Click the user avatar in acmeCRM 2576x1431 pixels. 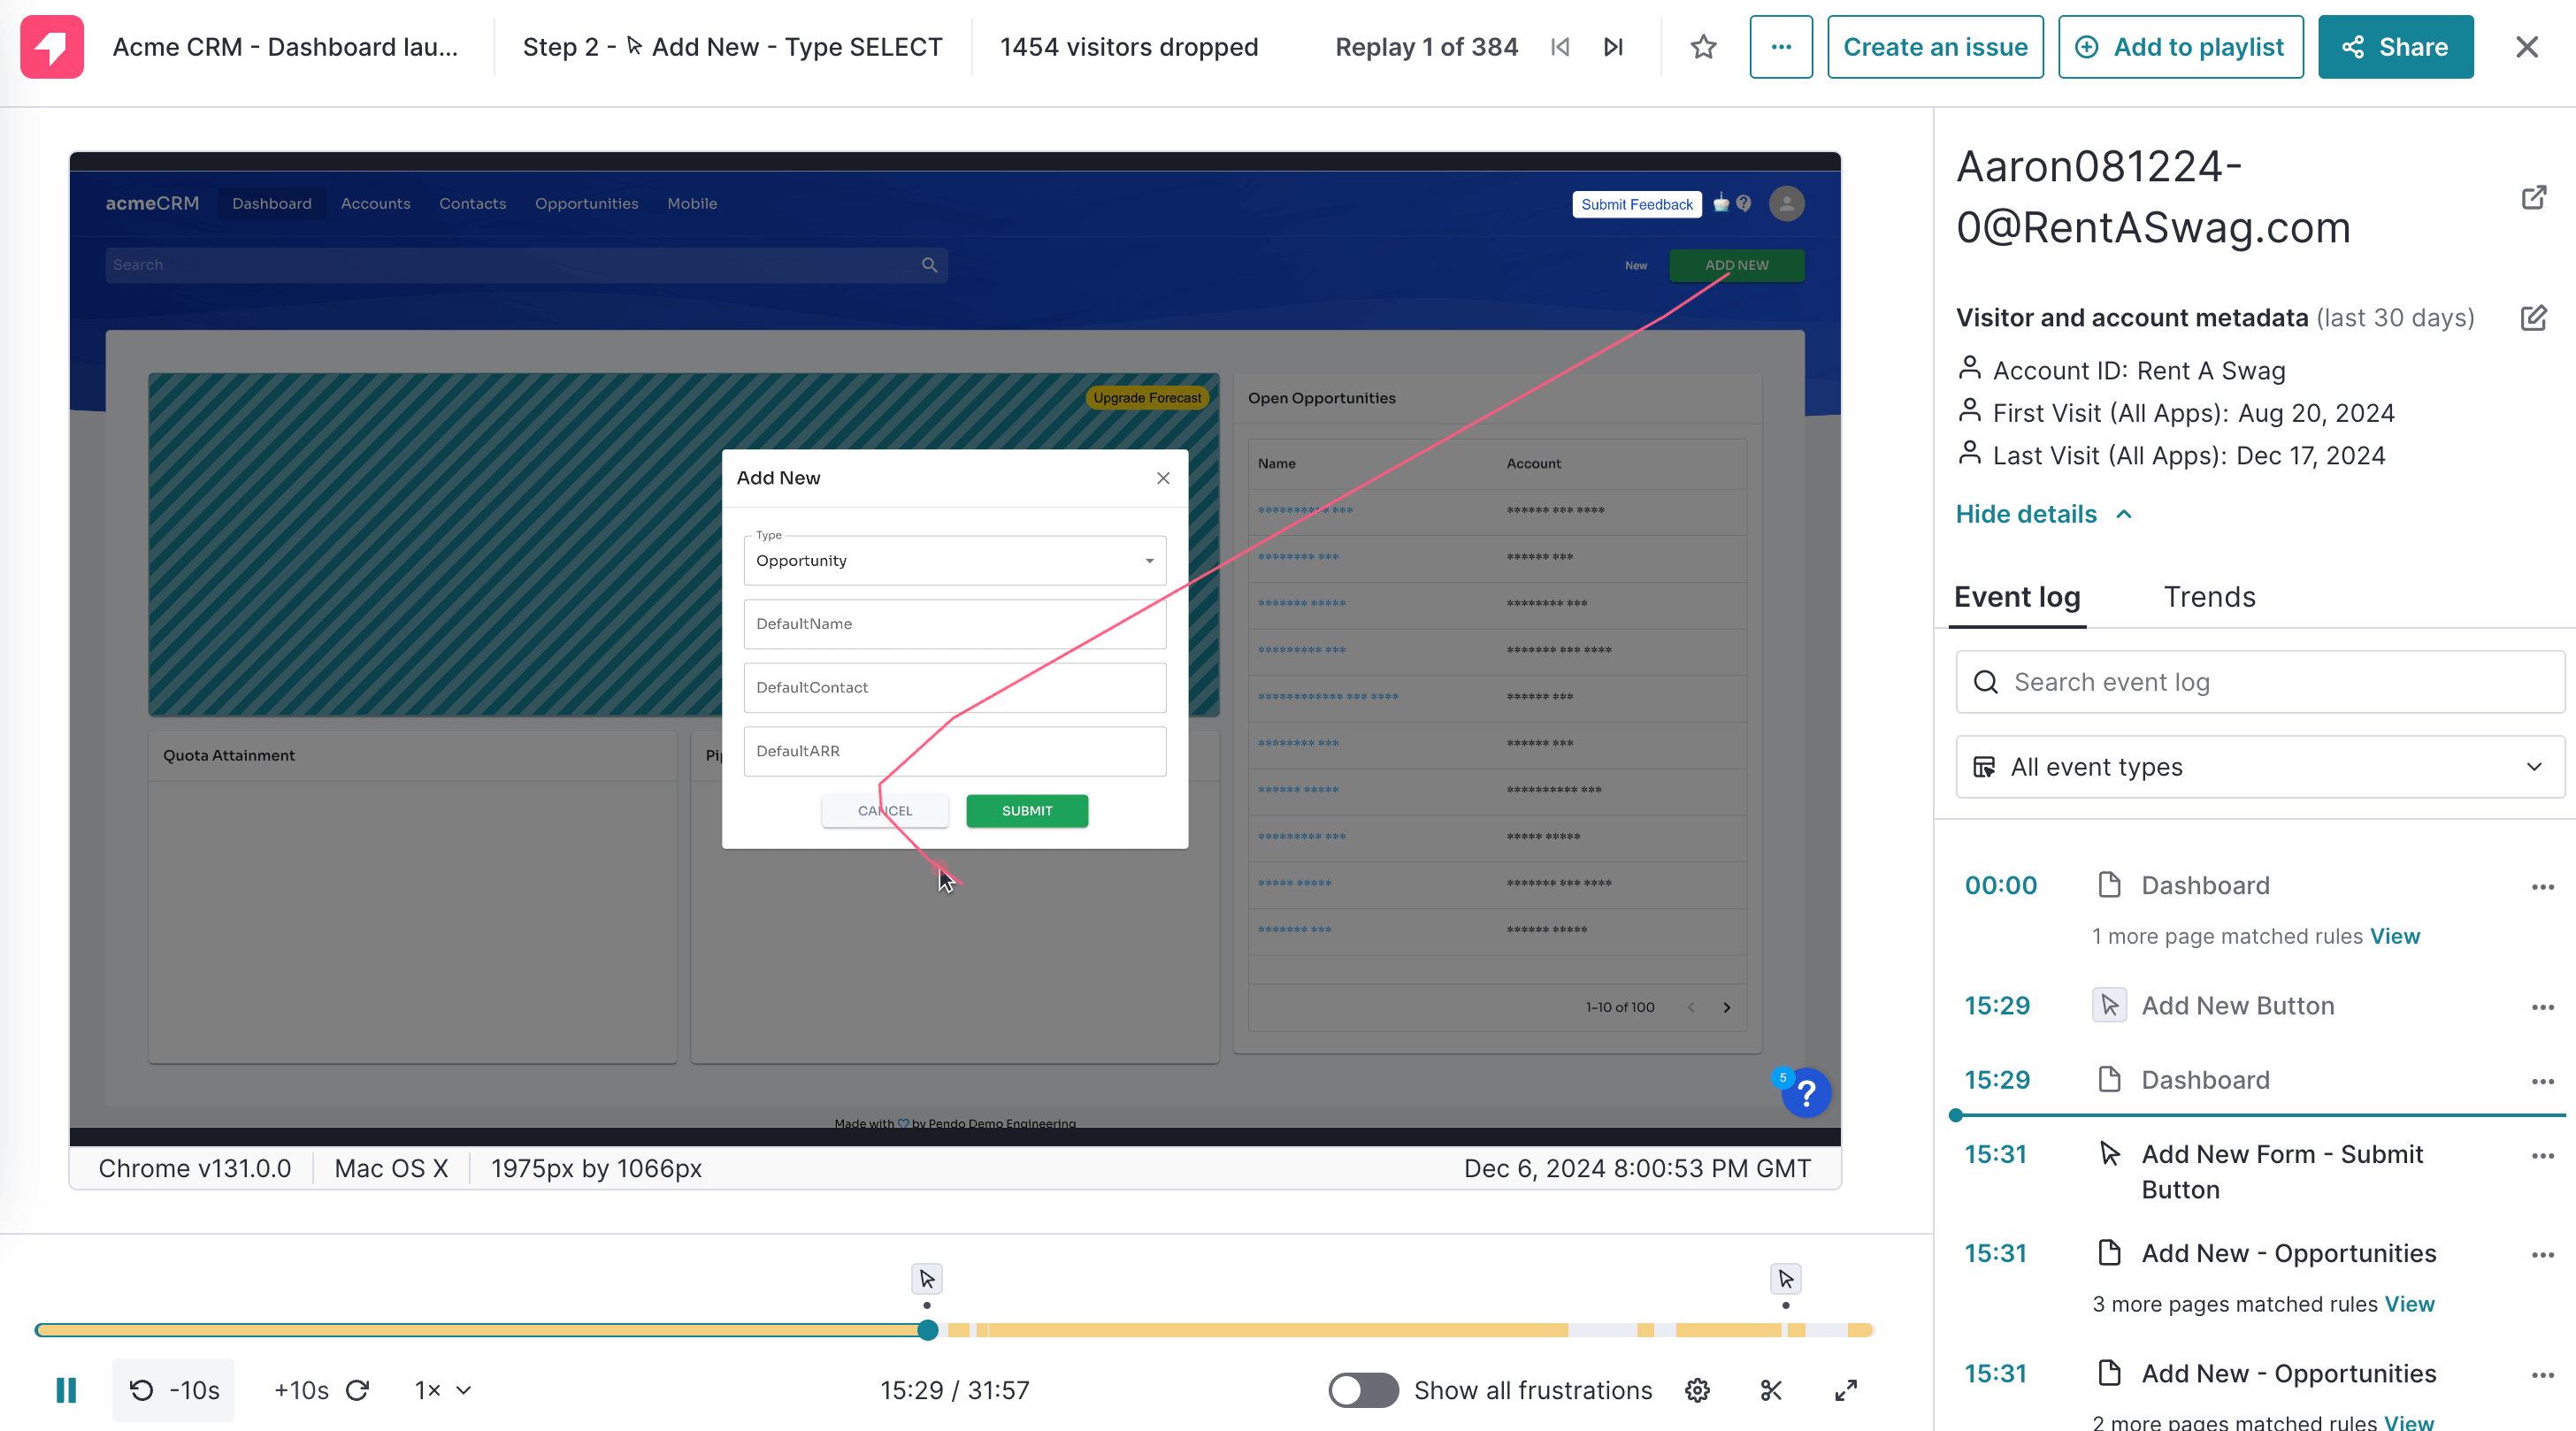[1787, 204]
